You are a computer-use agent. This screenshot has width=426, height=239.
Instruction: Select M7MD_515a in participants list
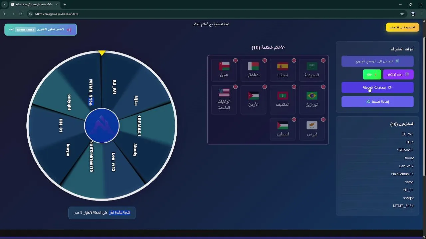377,206
